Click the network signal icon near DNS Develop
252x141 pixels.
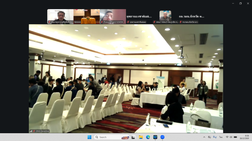pyautogui.click(x=31, y=131)
